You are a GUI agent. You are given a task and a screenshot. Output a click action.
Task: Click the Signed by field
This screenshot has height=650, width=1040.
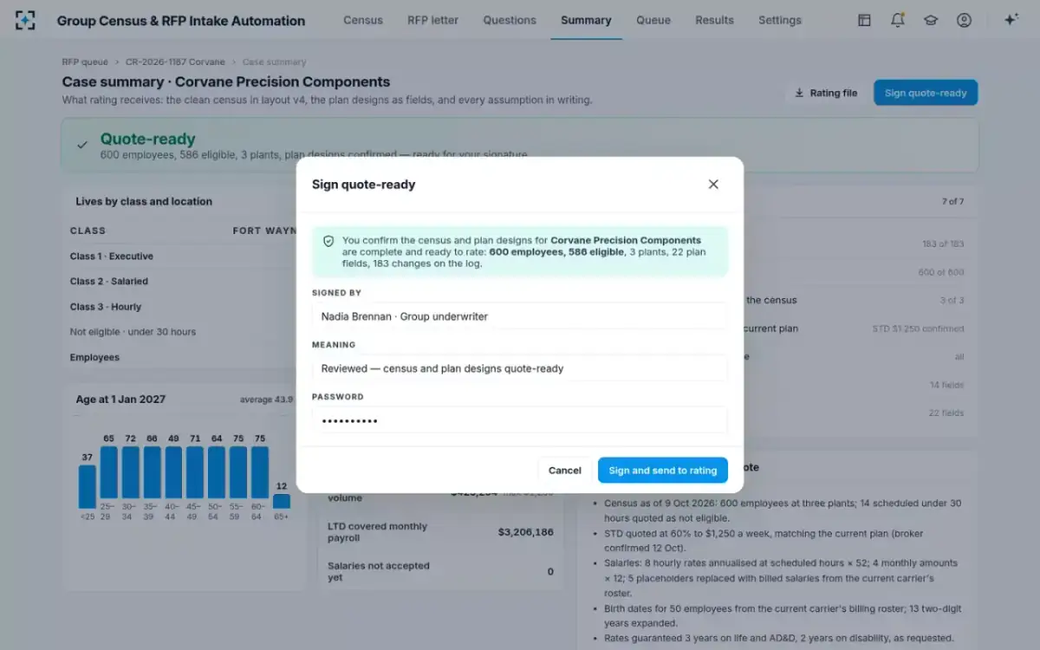point(520,316)
